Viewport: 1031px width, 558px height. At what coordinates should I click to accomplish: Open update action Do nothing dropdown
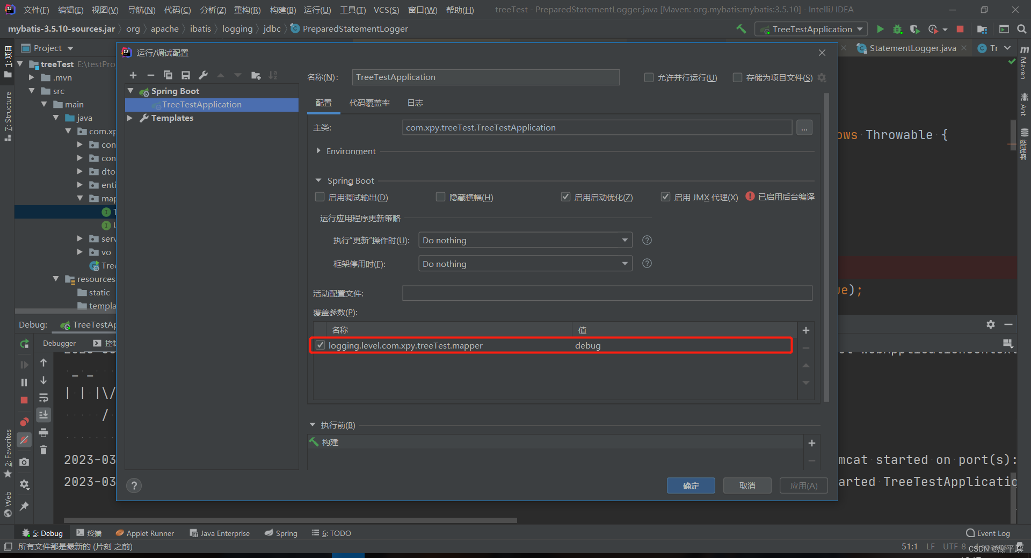click(x=525, y=240)
